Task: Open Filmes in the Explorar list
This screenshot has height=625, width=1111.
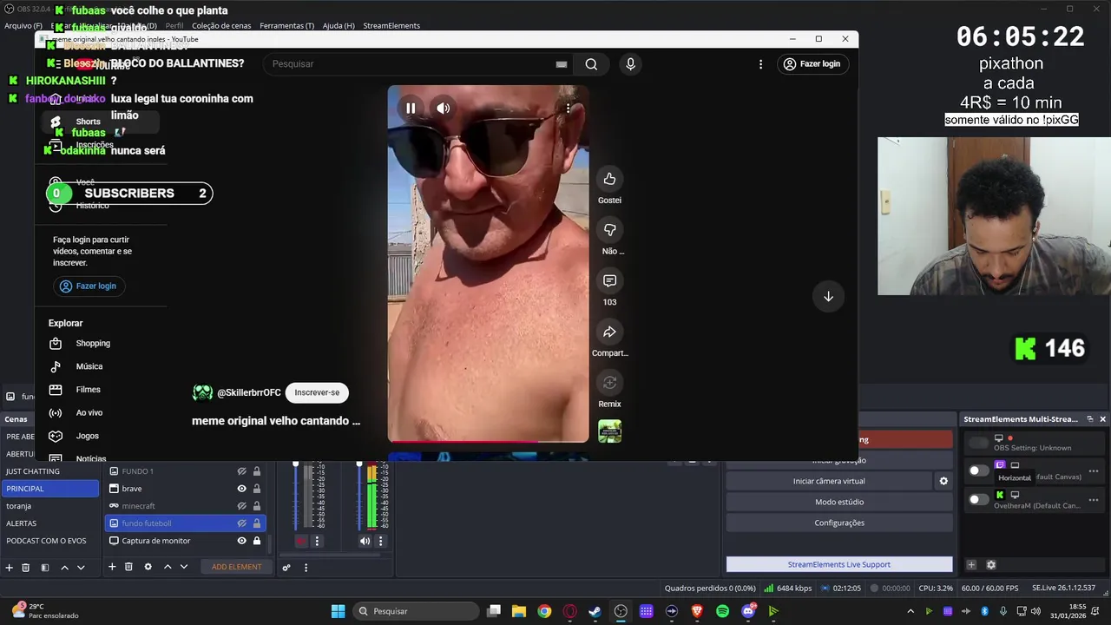Action: (88, 390)
